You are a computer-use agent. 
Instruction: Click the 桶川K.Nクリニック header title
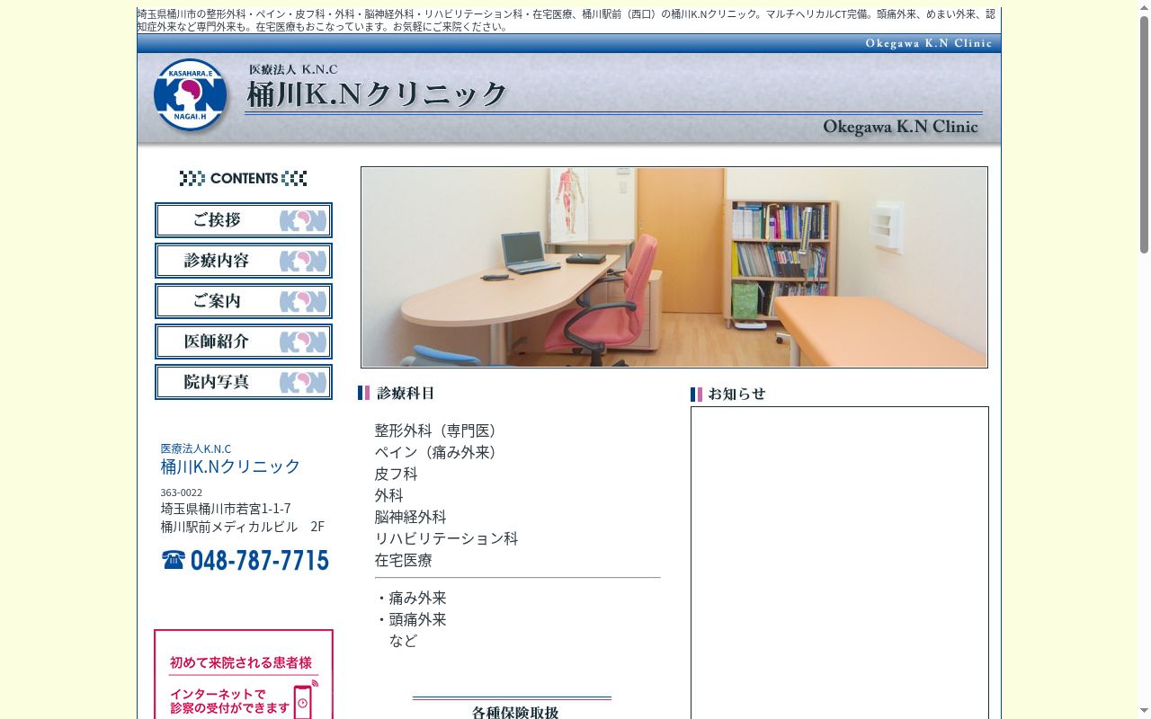coord(378,94)
